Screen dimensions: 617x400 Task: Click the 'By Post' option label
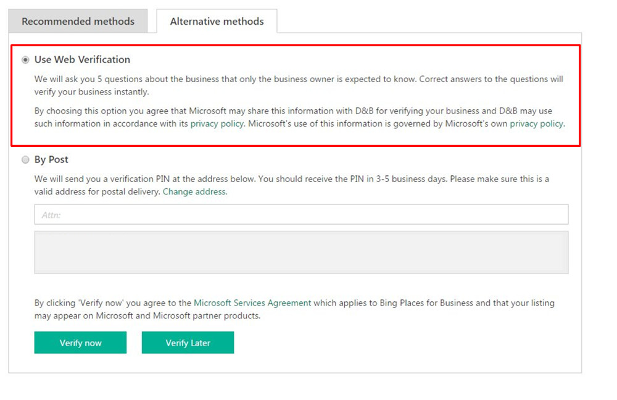(x=51, y=160)
